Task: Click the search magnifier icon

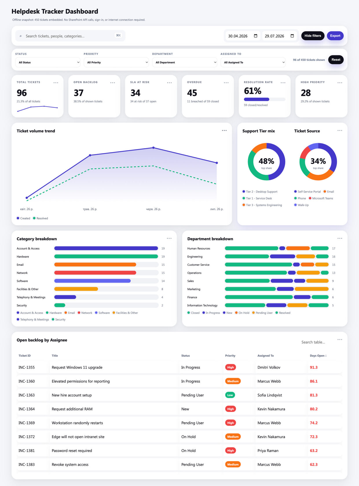Action: (21, 36)
